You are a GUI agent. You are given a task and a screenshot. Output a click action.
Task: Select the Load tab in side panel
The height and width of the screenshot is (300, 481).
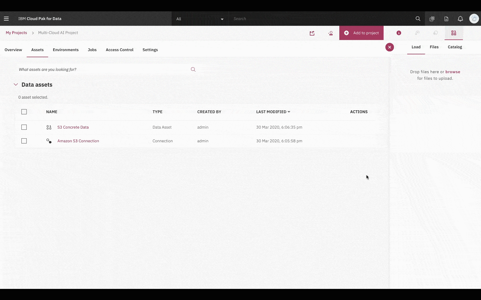click(416, 47)
